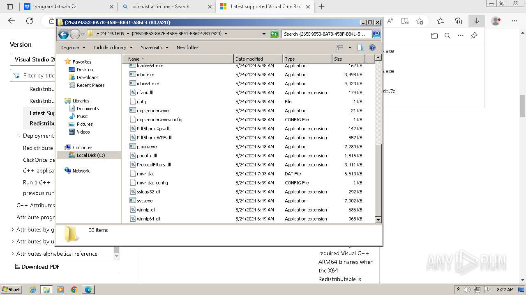Click the Explorer search magnifier icon
Screen dimensions: 526x295
(x=376, y=34)
